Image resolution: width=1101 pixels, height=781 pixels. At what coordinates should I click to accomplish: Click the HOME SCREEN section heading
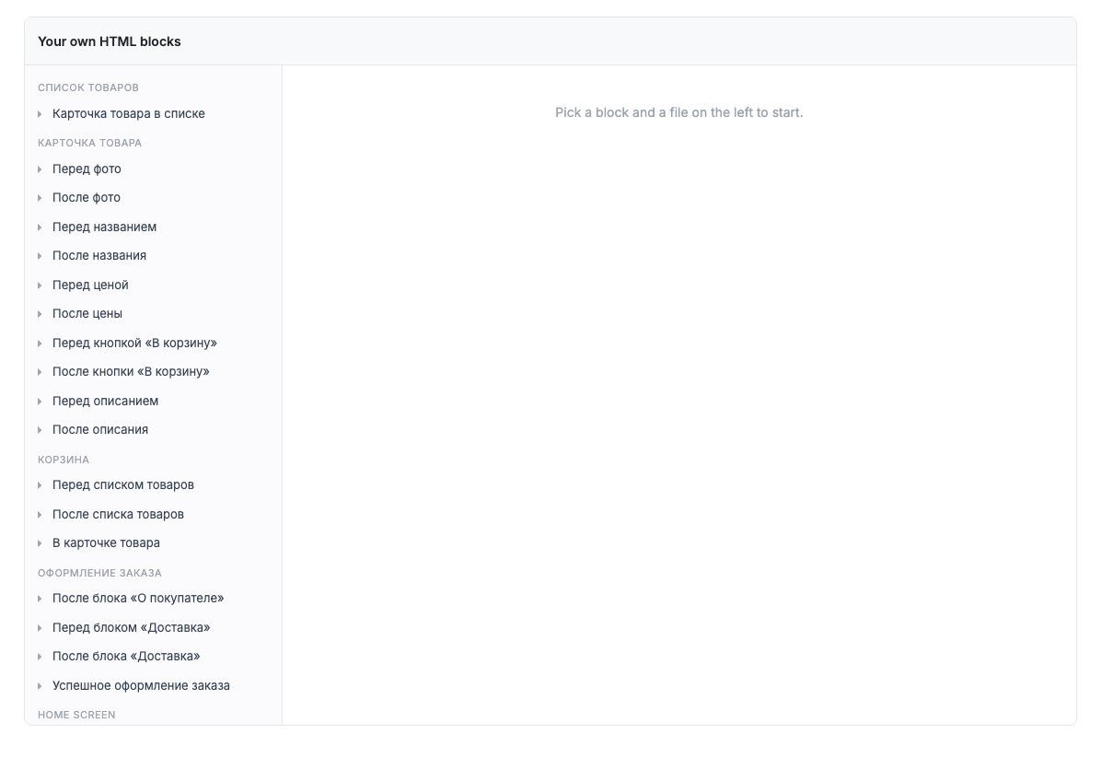[76, 715]
